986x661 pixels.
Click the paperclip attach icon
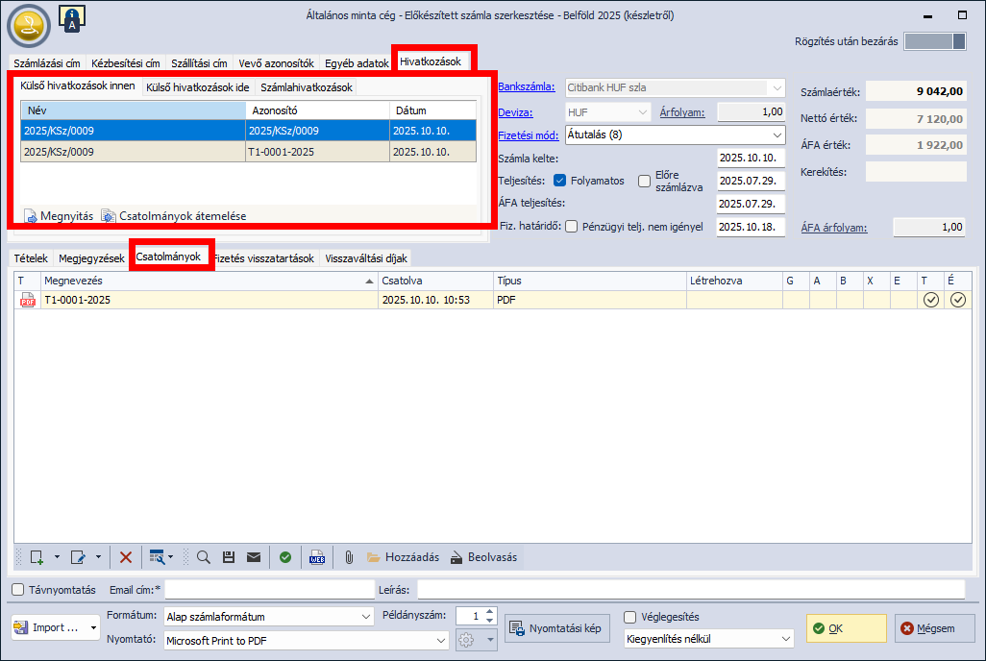coord(349,556)
